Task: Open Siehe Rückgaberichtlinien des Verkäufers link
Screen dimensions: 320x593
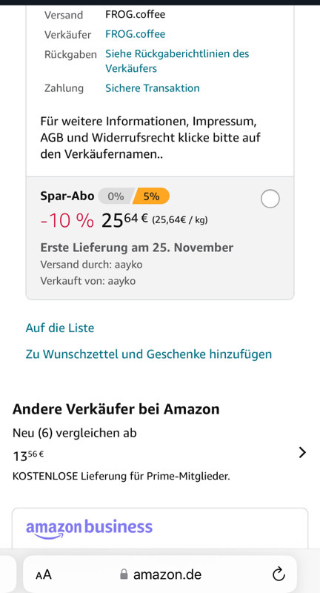Action: pos(177,61)
